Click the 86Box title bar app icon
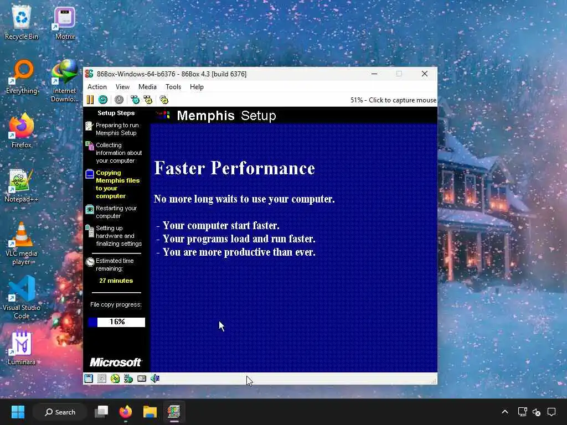 click(89, 74)
